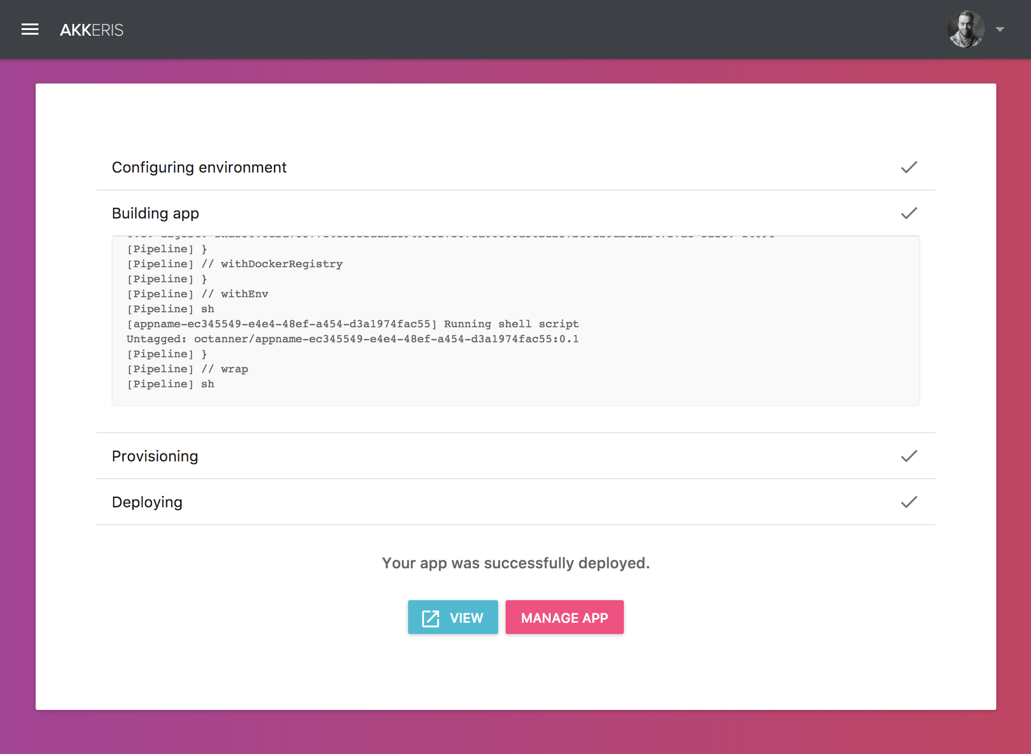Click the last '[Pipeline] sh' log line

click(x=170, y=384)
